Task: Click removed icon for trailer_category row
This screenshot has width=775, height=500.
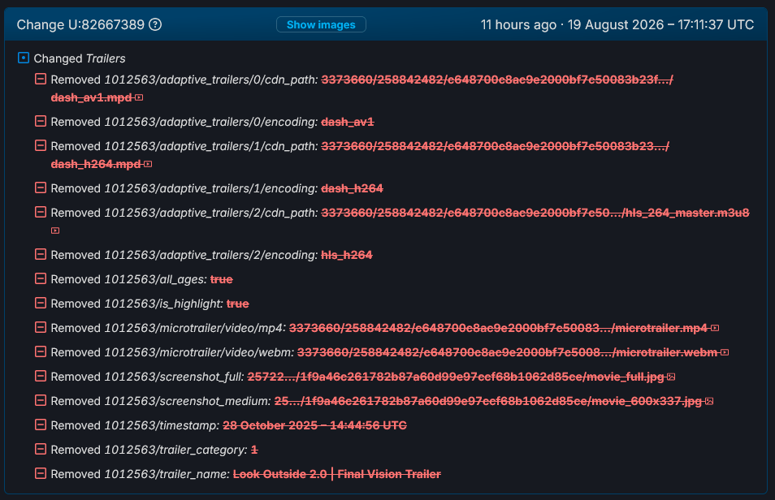Action: coord(41,449)
